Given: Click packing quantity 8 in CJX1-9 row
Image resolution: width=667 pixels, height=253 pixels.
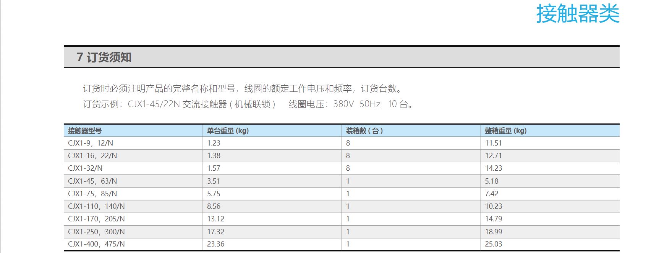Looking at the screenshot, I should (x=348, y=143).
